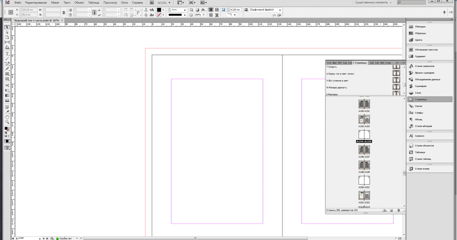Open the Объект menu

[x=79, y=2]
